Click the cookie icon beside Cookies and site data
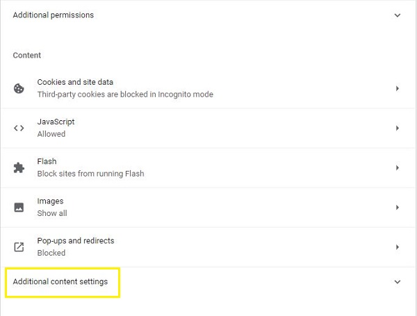This screenshot has width=417, height=316. tap(19, 88)
